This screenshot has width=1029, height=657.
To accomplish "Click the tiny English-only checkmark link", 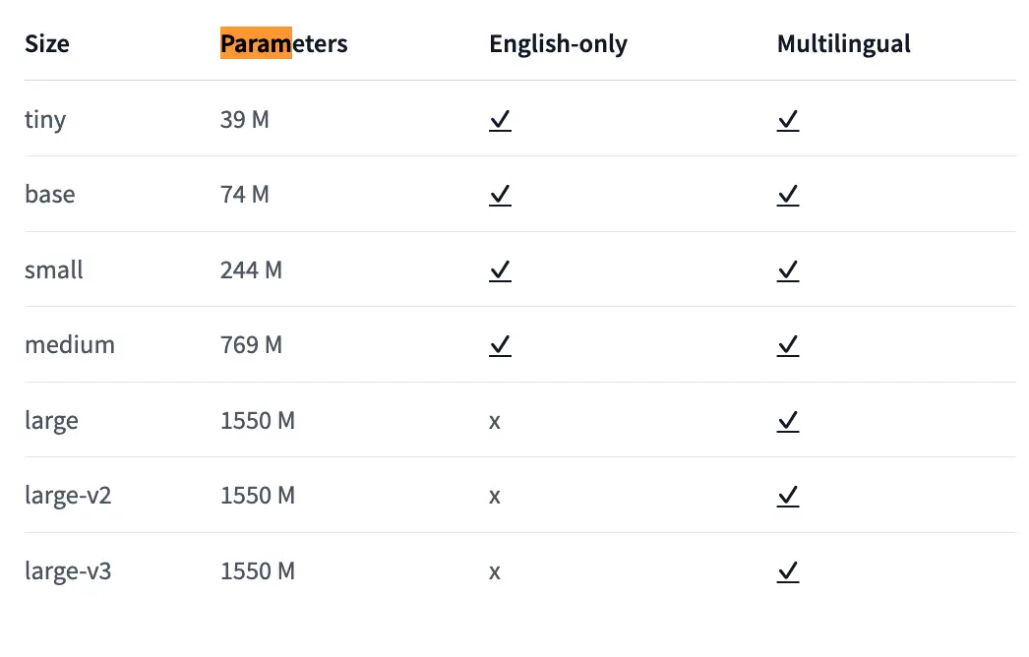I will [500, 120].
